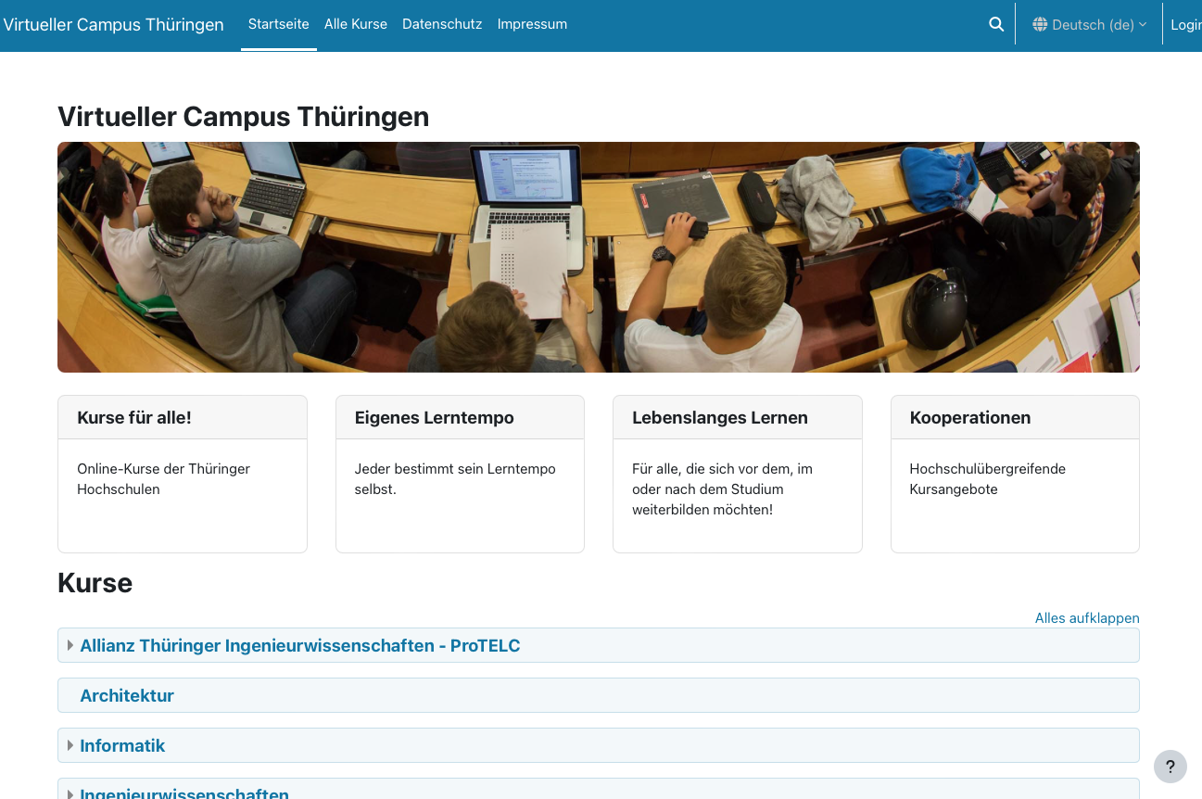The height and width of the screenshot is (799, 1202).
Task: Expand the Informatik category triangle
Action: tap(70, 746)
